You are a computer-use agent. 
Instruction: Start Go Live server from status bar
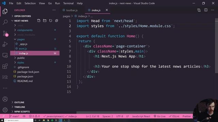pos(160,116)
